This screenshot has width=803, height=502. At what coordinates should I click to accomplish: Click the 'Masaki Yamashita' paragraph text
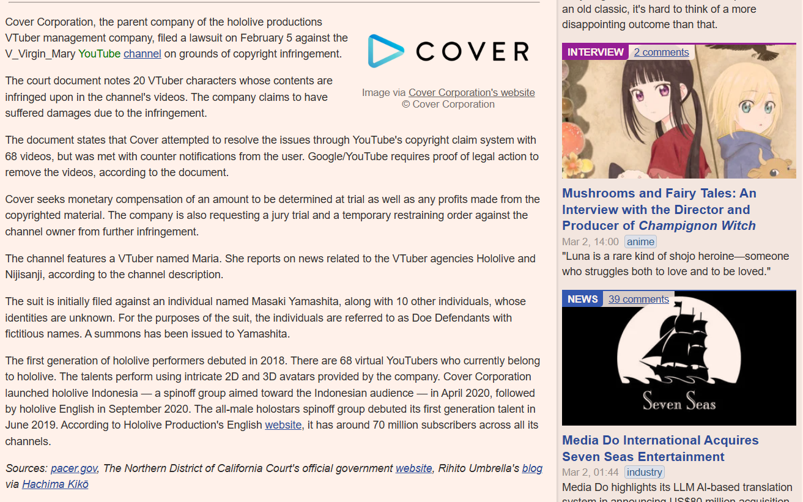(267, 318)
